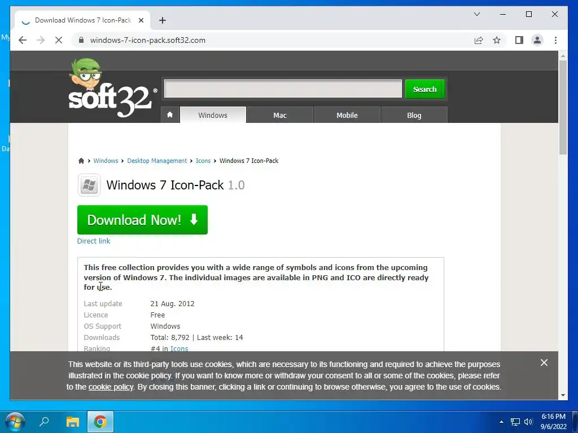Click the Windows 7 Icon-Pack app icon

pos(89,185)
